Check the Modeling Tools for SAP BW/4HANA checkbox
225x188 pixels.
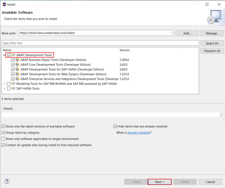pyautogui.click(x=9, y=84)
